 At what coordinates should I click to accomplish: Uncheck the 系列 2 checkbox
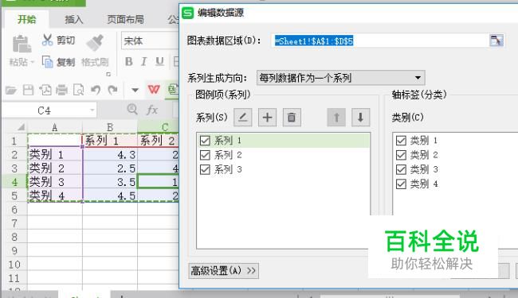[x=205, y=155]
